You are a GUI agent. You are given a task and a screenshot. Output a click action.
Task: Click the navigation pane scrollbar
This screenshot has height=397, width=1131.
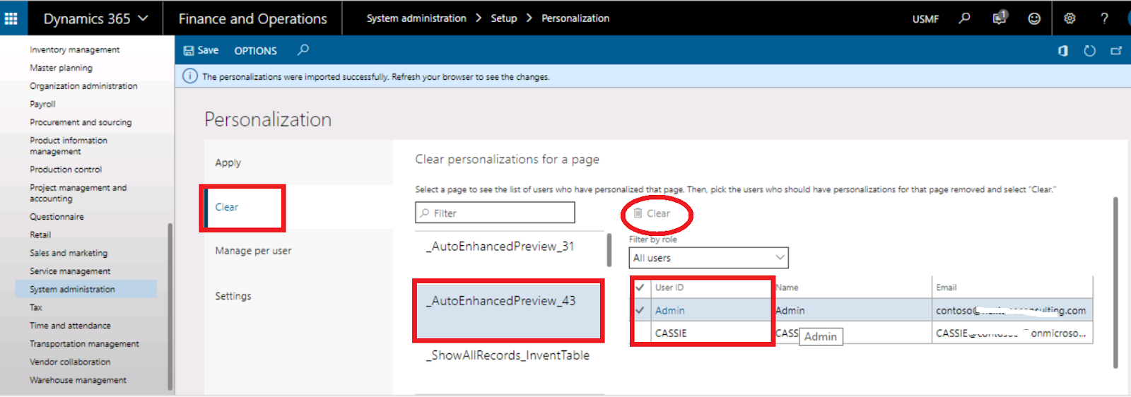pos(170,307)
